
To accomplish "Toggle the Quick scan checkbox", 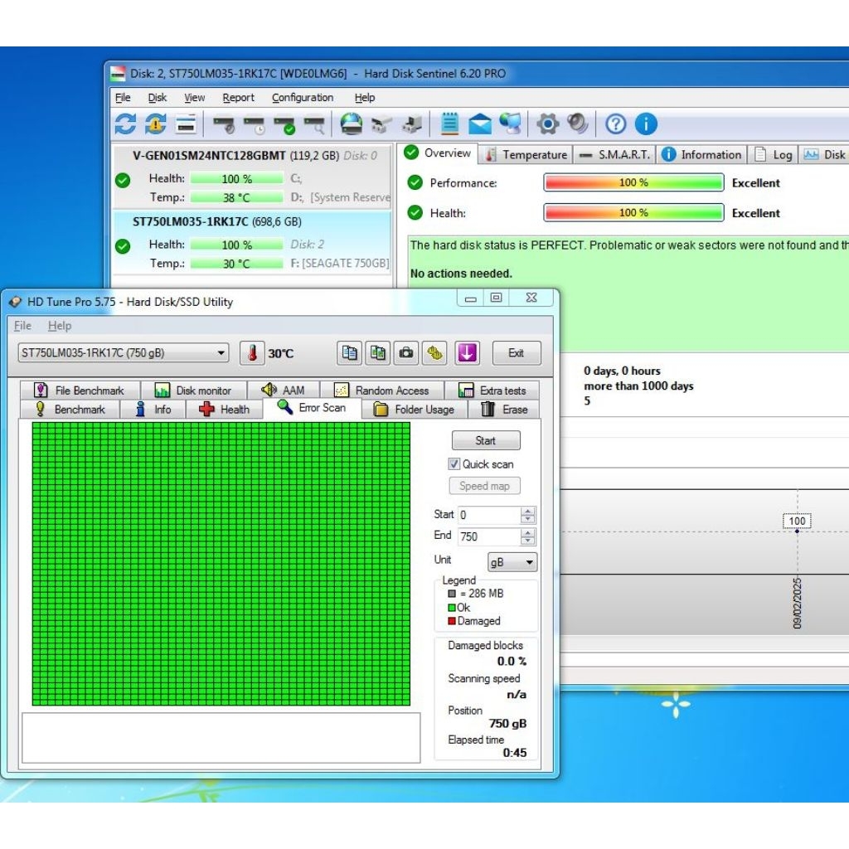I will click(x=454, y=464).
